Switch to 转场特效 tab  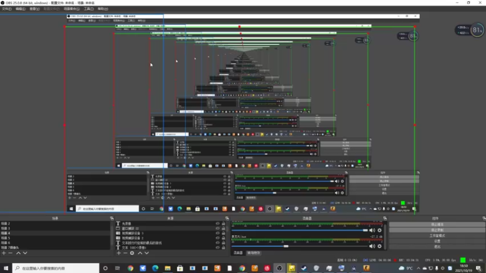click(x=253, y=253)
